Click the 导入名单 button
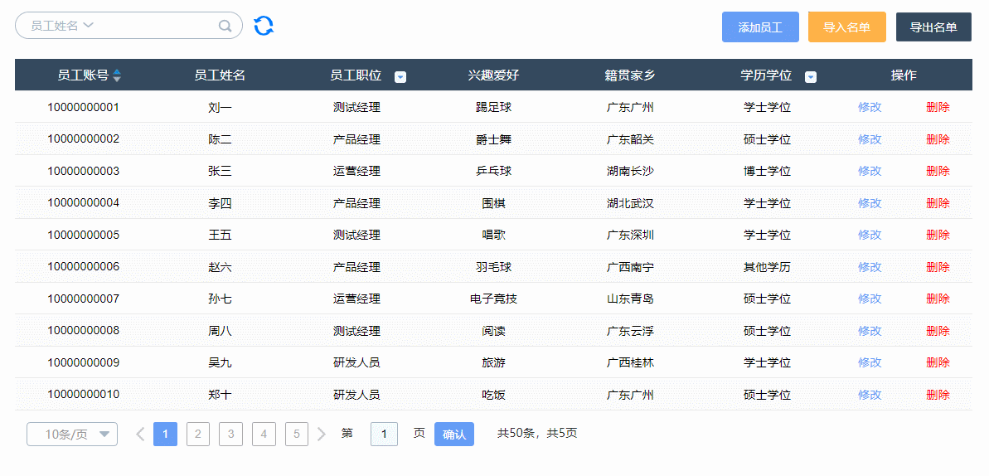Viewport: 989px width, 476px height. pyautogui.click(x=847, y=27)
